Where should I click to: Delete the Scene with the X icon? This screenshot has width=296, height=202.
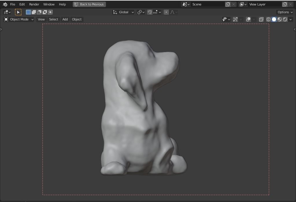click(234, 4)
